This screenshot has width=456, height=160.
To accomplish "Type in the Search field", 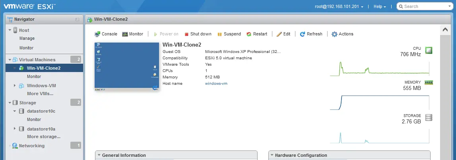I will (425, 6).
